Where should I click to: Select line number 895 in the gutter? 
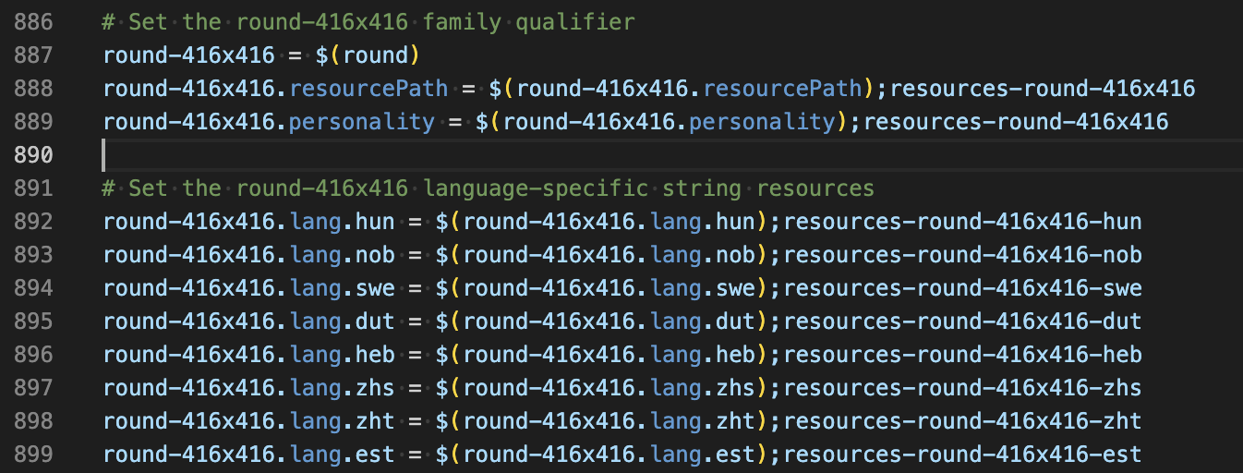pos(34,321)
